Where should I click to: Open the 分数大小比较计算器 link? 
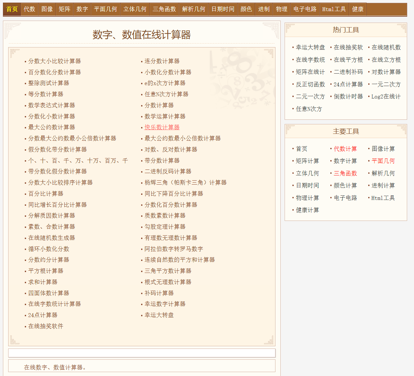point(54,61)
